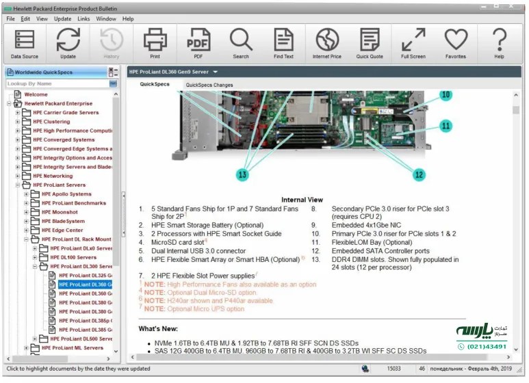Collapse HPE ProLiant DL Rack Mount node
The width and height of the screenshot is (529, 383).
[26, 239]
